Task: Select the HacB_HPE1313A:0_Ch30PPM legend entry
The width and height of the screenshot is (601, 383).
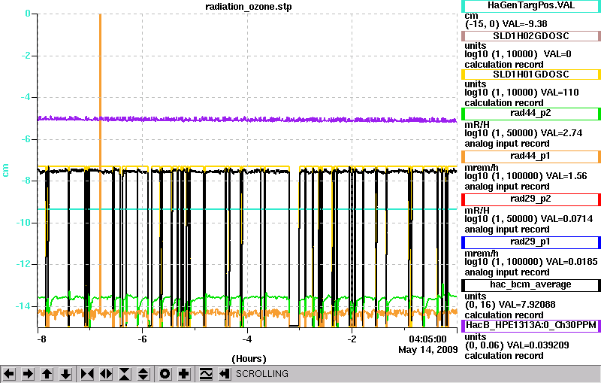Action: pyautogui.click(x=531, y=325)
